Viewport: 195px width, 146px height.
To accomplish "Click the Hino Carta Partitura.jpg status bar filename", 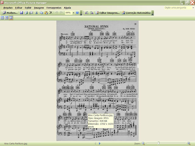I will [x=16, y=144].
